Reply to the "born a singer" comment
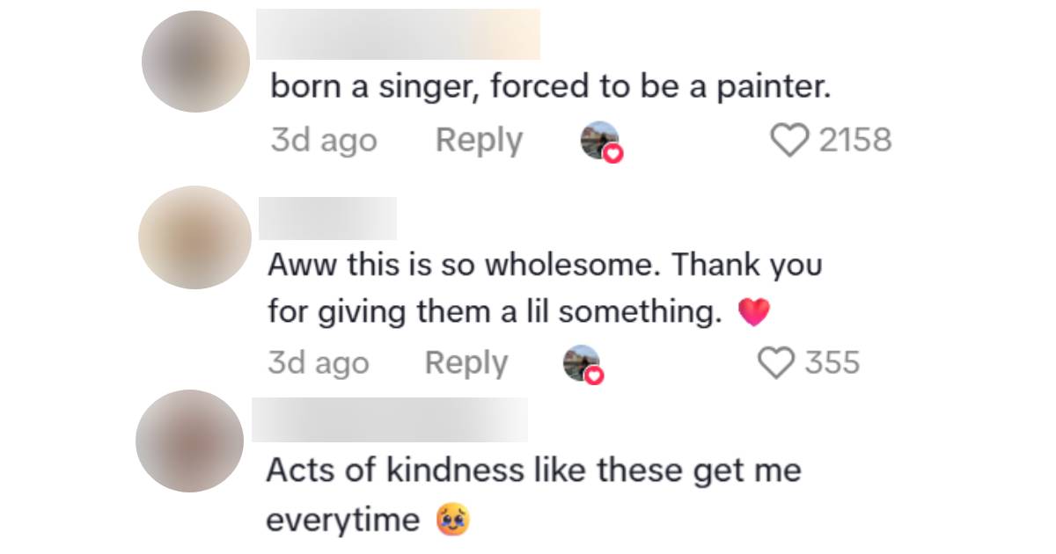Viewport: 1056px width, 554px height. pyautogui.click(x=479, y=141)
